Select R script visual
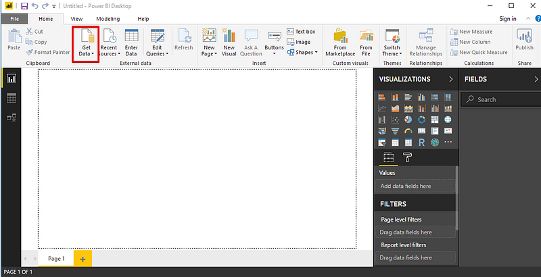Image resolution: width=541 pixels, height=277 pixels. click(421, 142)
